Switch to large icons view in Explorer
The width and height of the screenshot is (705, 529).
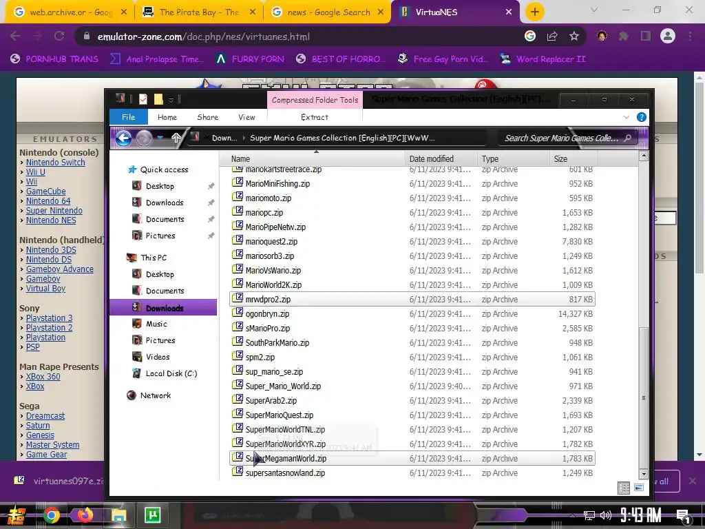[638, 488]
